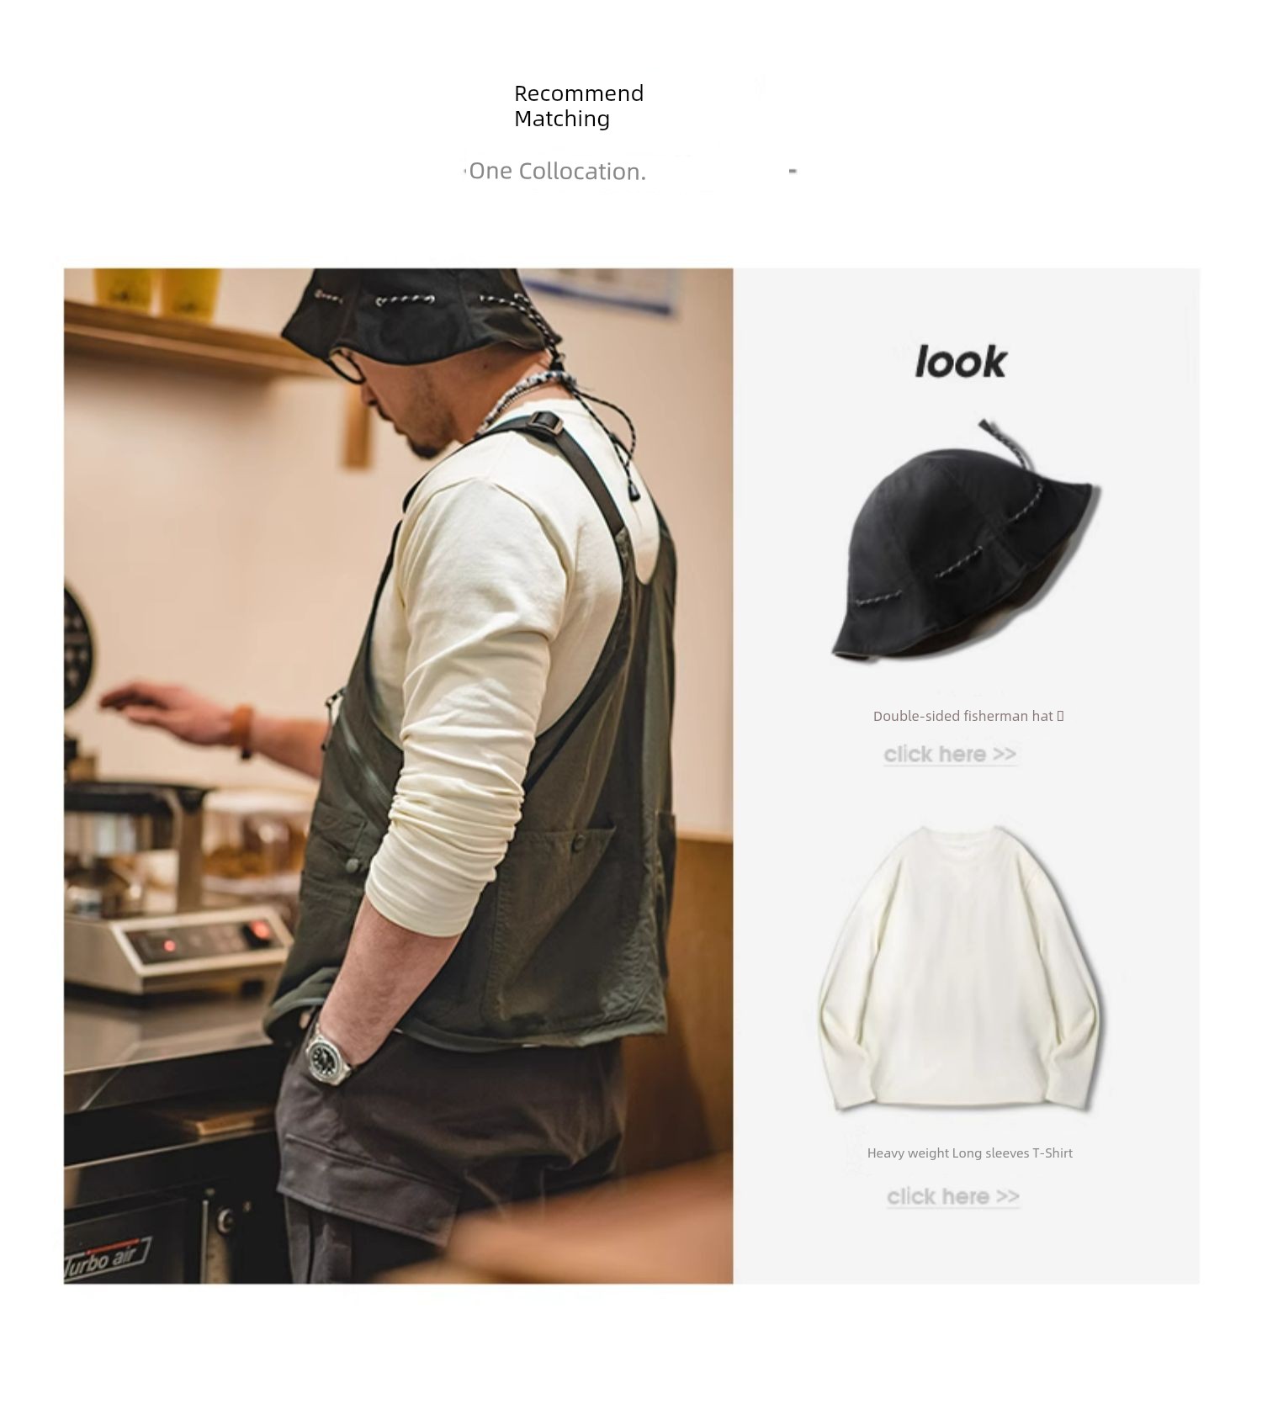This screenshot has height=1415, width=1262.
Task: Open the black fisherman hat product image
Action: coord(965,540)
